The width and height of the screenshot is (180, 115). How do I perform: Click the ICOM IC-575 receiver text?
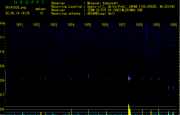coord(115,10)
